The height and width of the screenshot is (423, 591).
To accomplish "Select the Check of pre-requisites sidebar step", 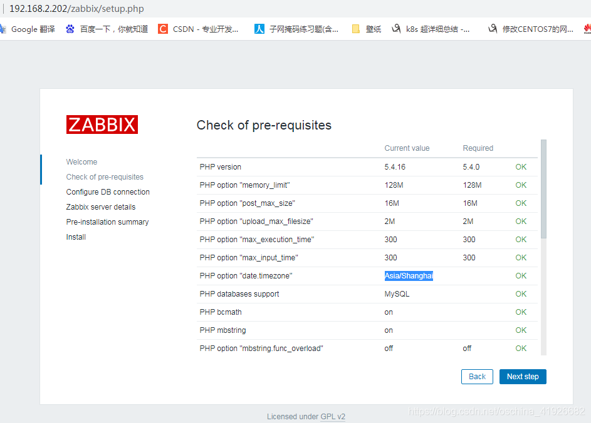I will [x=105, y=177].
